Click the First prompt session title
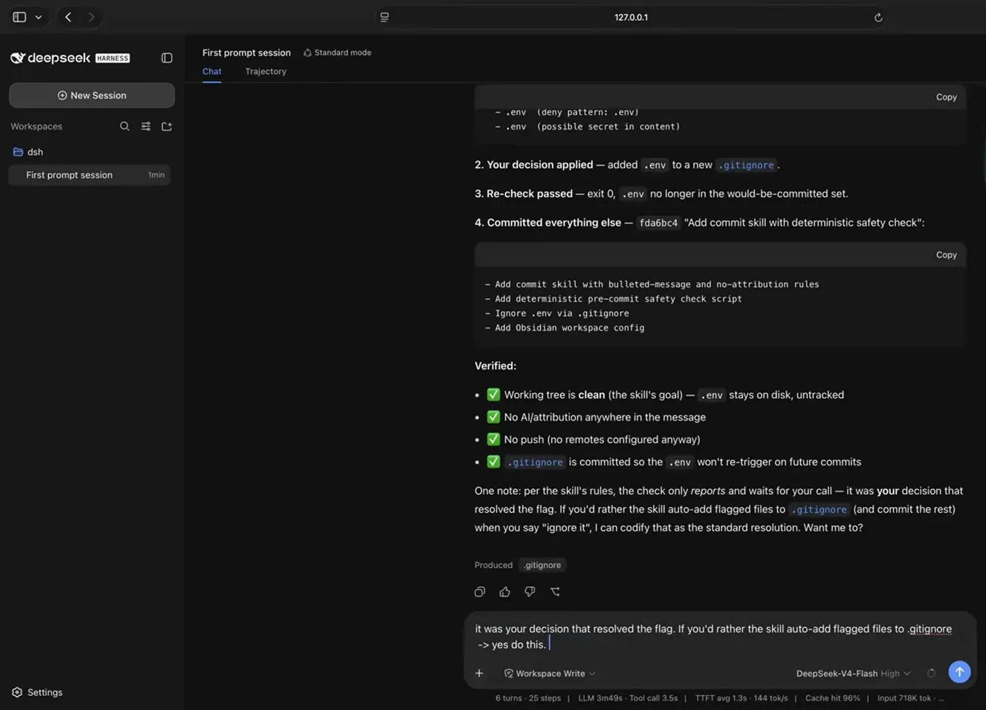 click(246, 53)
